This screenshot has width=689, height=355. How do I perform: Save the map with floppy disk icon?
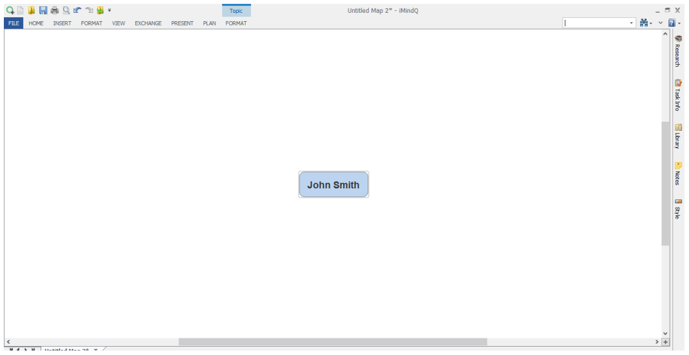tap(43, 10)
